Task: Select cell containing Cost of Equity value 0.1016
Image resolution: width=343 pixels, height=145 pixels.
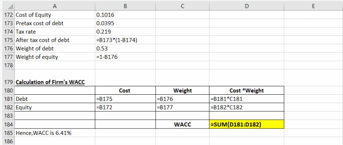Action: point(125,15)
